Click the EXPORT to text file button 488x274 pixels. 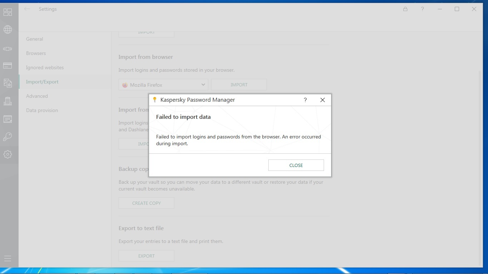pyautogui.click(x=146, y=256)
